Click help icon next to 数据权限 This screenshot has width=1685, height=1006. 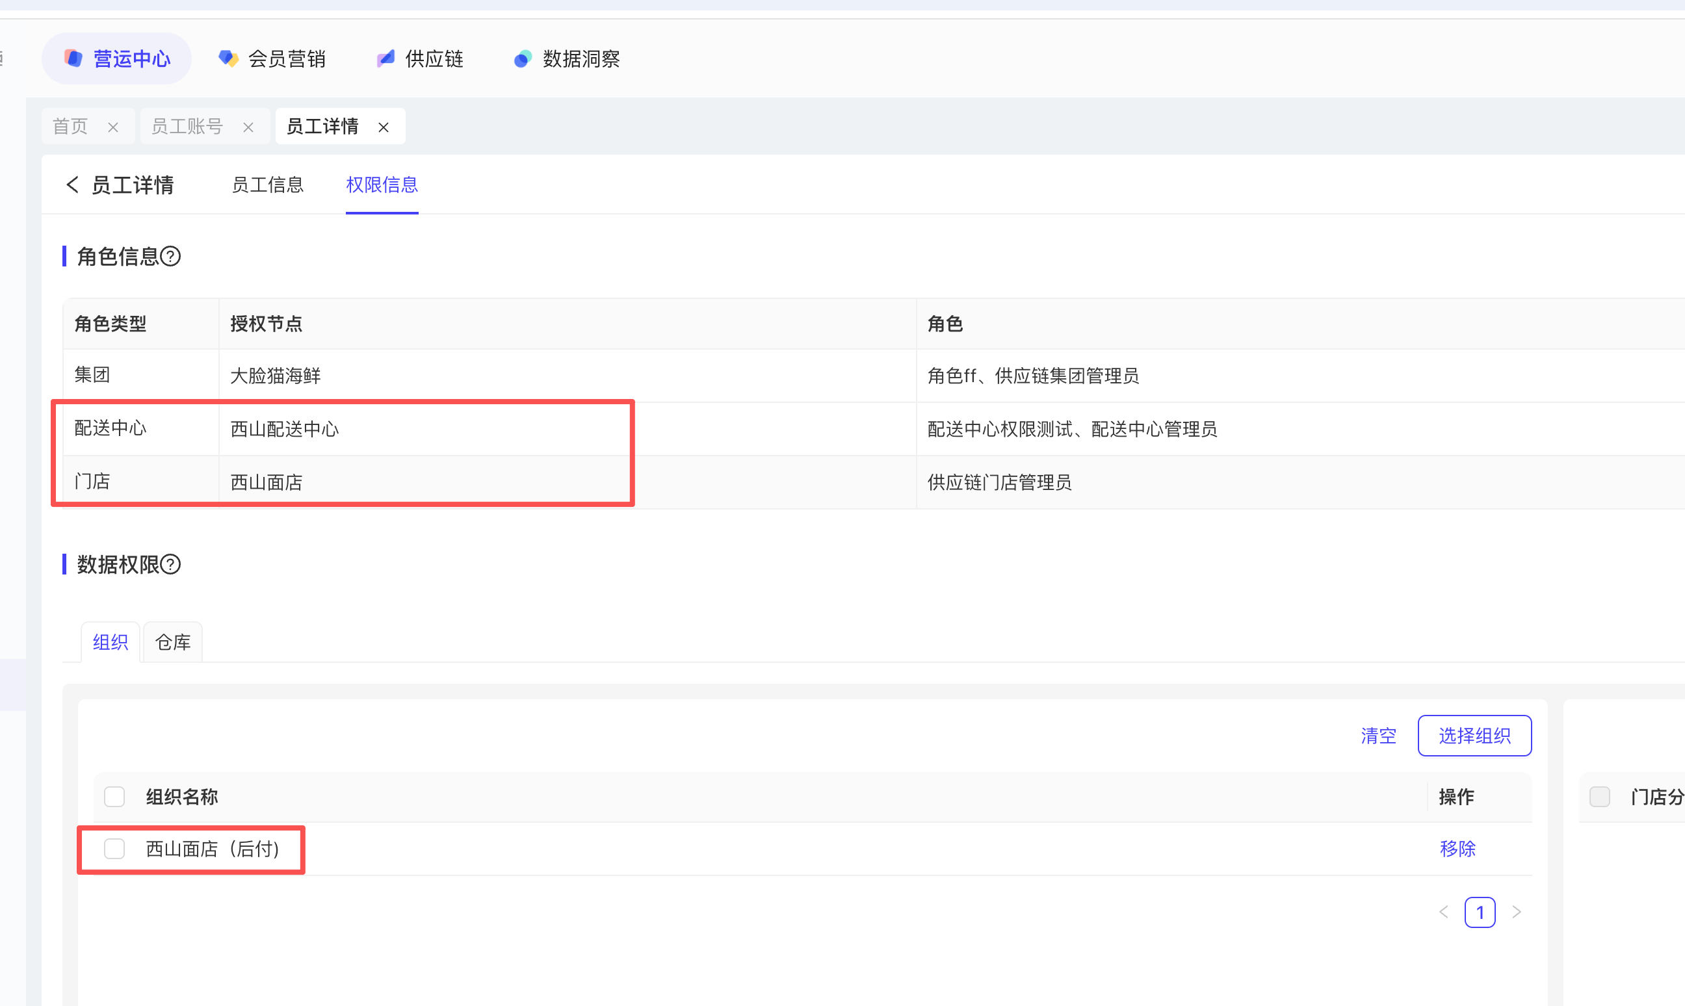click(171, 564)
